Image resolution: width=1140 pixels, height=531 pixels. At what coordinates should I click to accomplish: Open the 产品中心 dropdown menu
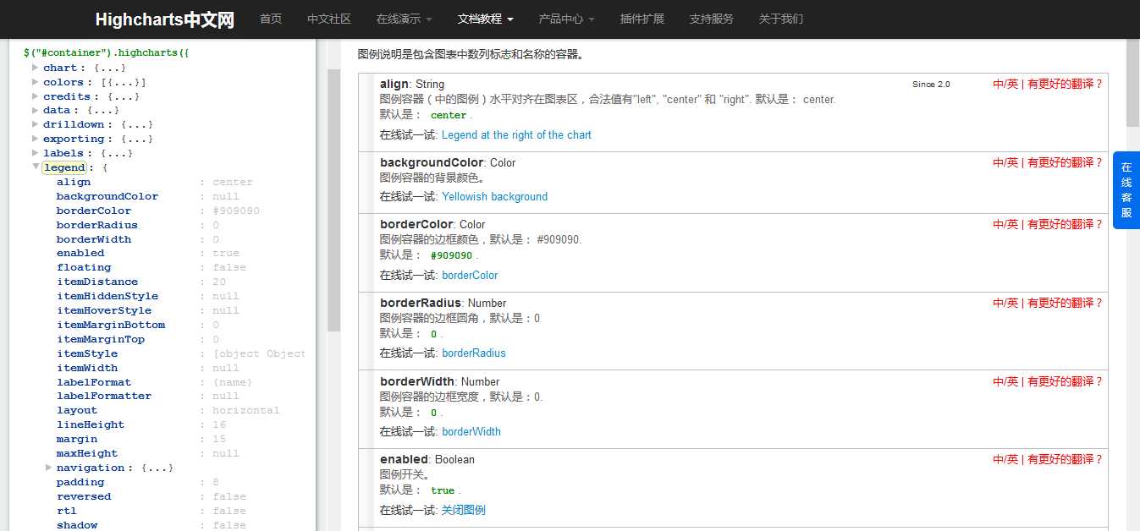tap(566, 19)
